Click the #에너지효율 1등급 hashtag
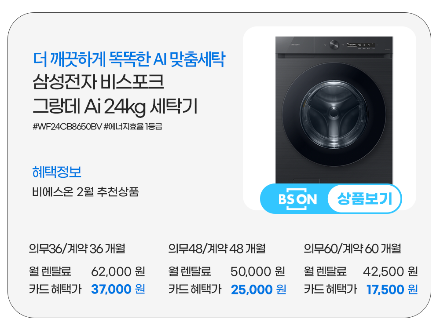440x330 pixels. (136, 127)
